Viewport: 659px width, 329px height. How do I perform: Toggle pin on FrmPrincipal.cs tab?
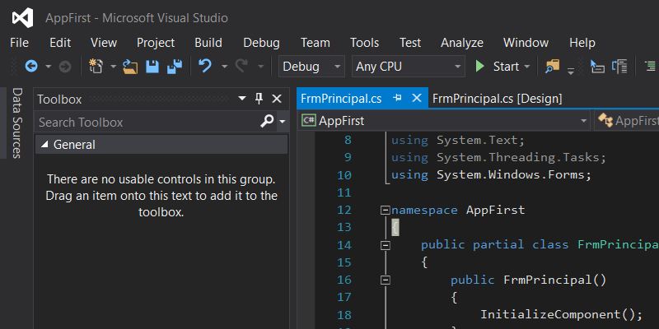point(397,98)
